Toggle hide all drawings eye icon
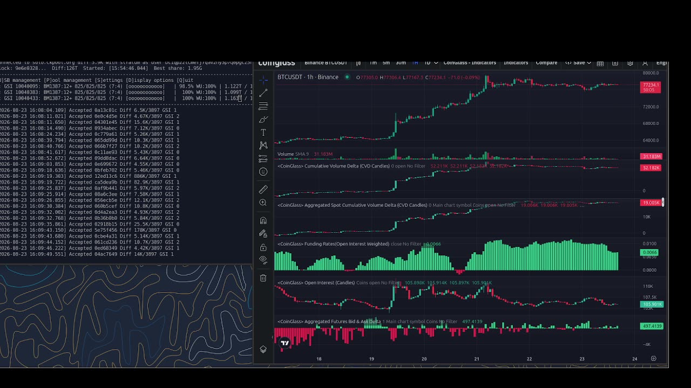 point(263,260)
